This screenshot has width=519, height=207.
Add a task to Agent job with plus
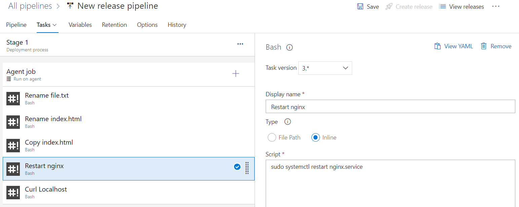[236, 73]
